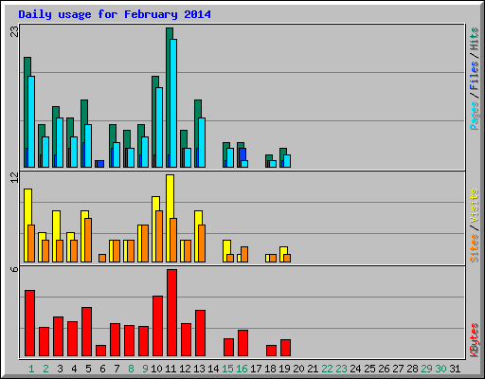Click day label '12' on x-axis
The image size is (485, 379).
185,369
